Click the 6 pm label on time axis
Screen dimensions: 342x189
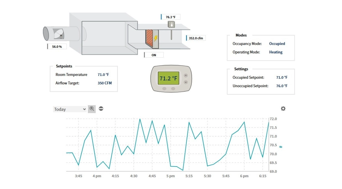244,176
